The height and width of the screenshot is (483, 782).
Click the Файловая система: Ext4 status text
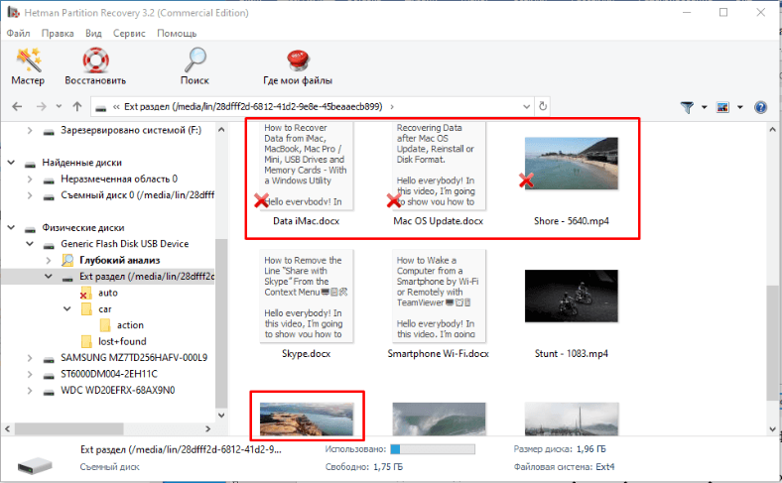coord(564,467)
